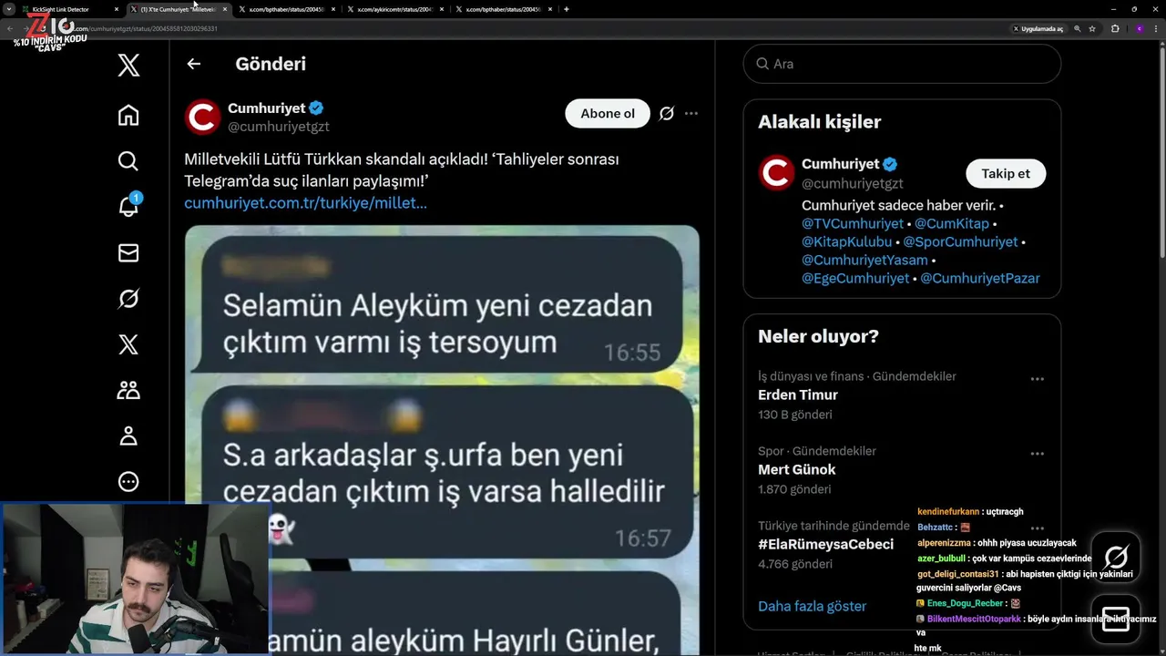1166x656 pixels.
Task: Open options for Mert Günok trend
Action: pos(1037,454)
